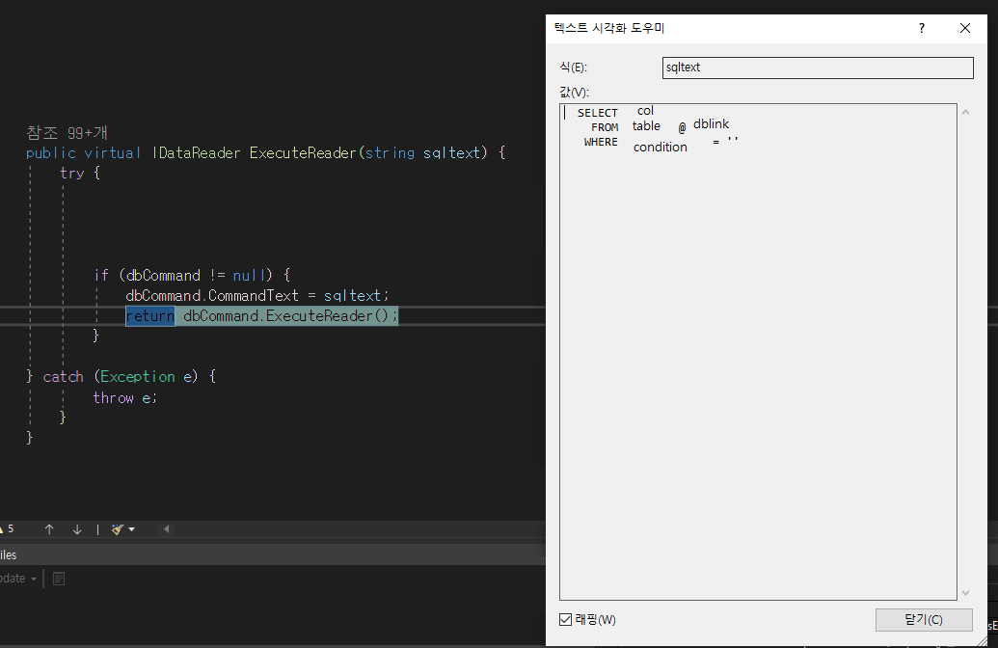This screenshot has width=998, height=648.
Task: Click the 참조 99+개 references CodeLens link
Action: click(x=67, y=132)
